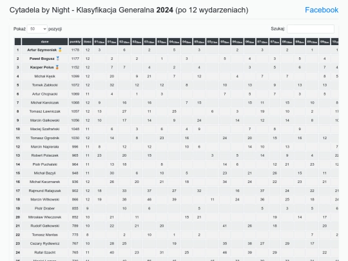Click the points value 1072
This screenshot has height=261, width=348.
coord(75,85)
